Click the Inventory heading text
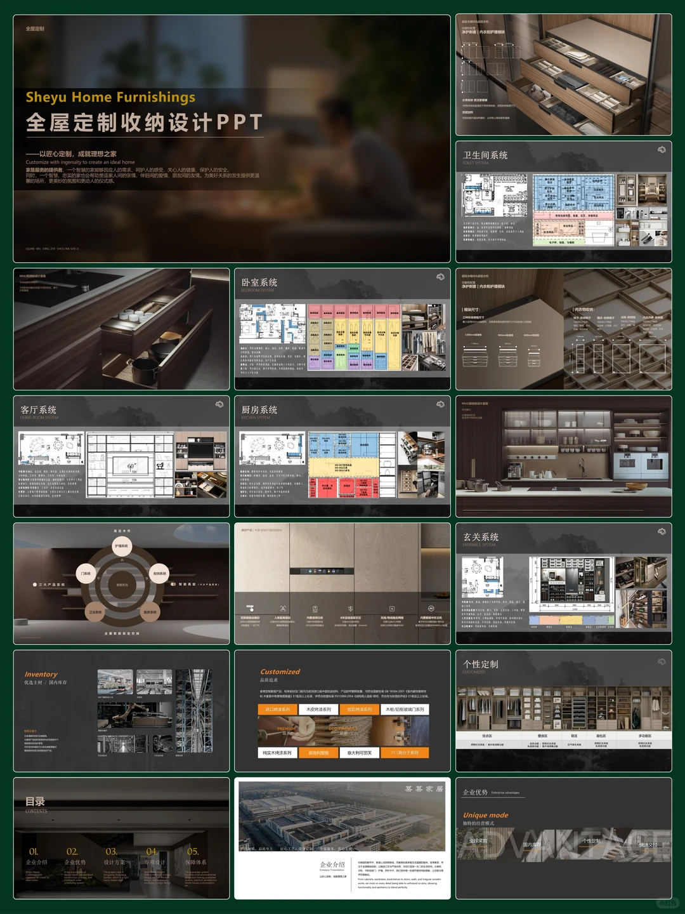 tap(41, 674)
